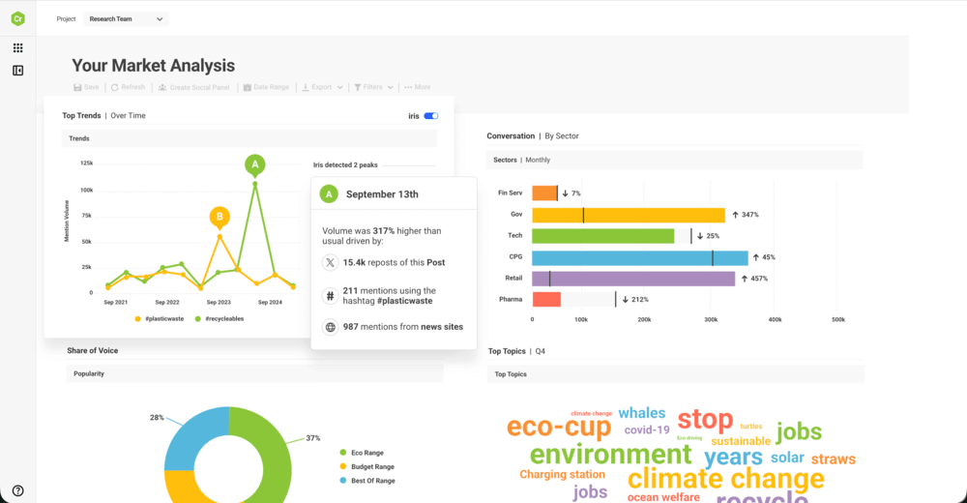Click the Pharma red bar
967x503 pixels.
[546, 299]
